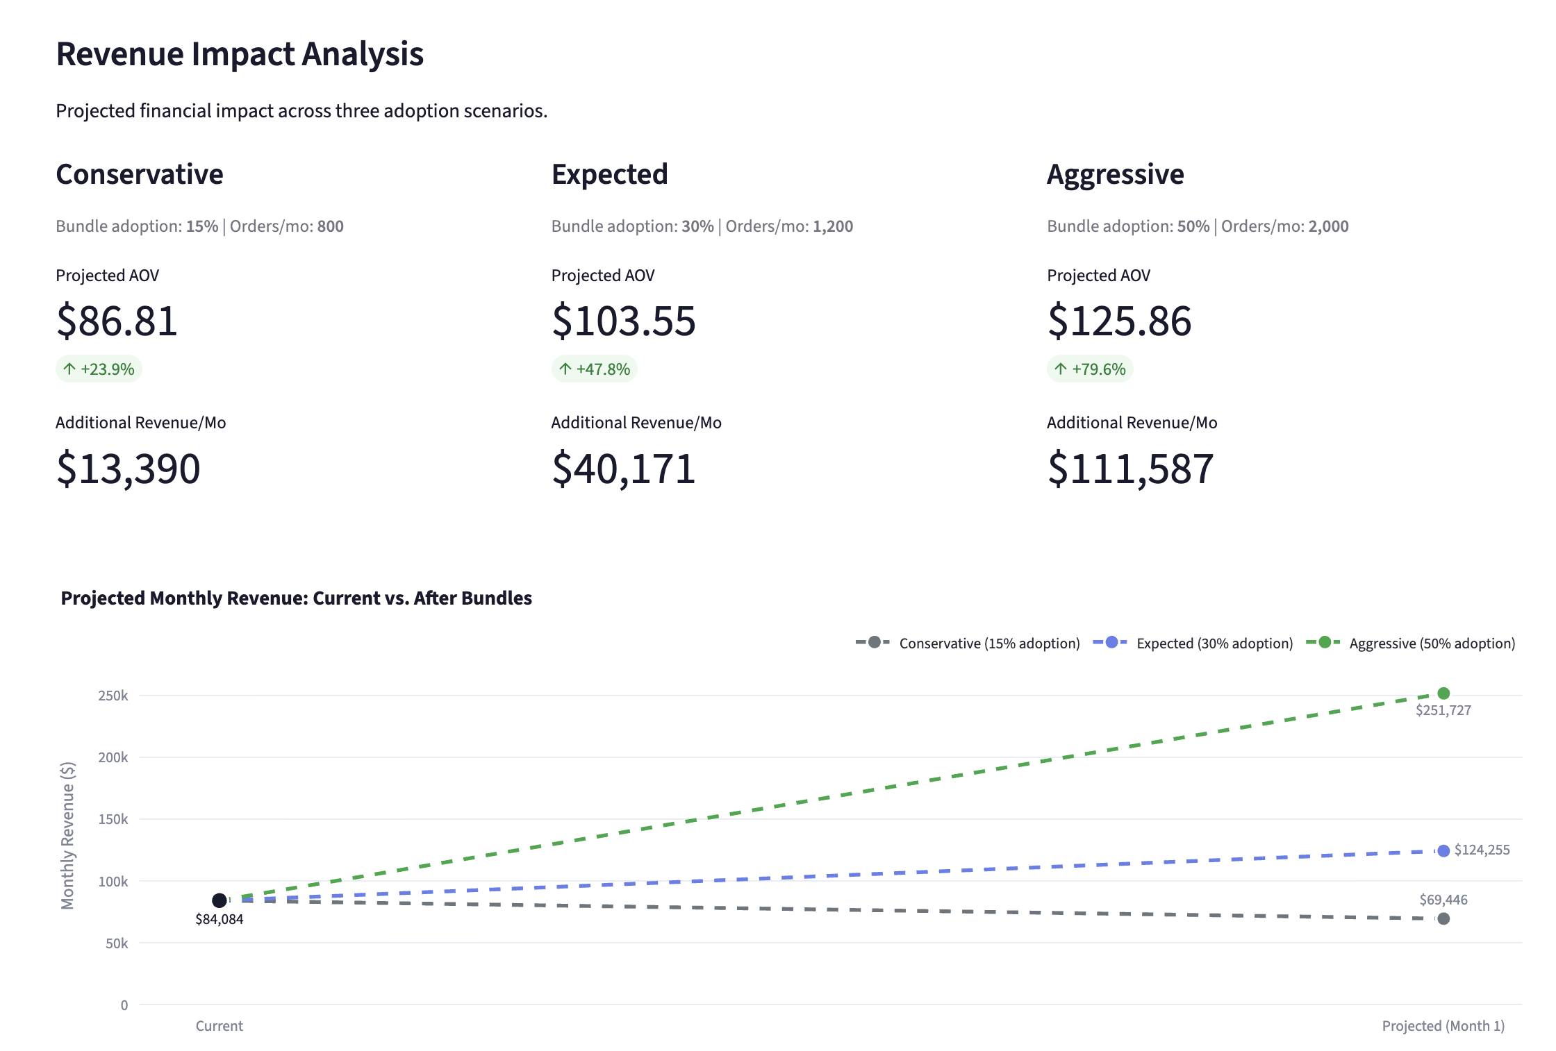
Task: Click the Conservative scenario heading
Action: coord(140,174)
